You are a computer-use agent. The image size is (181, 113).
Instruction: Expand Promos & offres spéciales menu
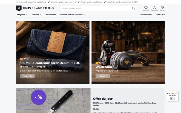point(72,15)
